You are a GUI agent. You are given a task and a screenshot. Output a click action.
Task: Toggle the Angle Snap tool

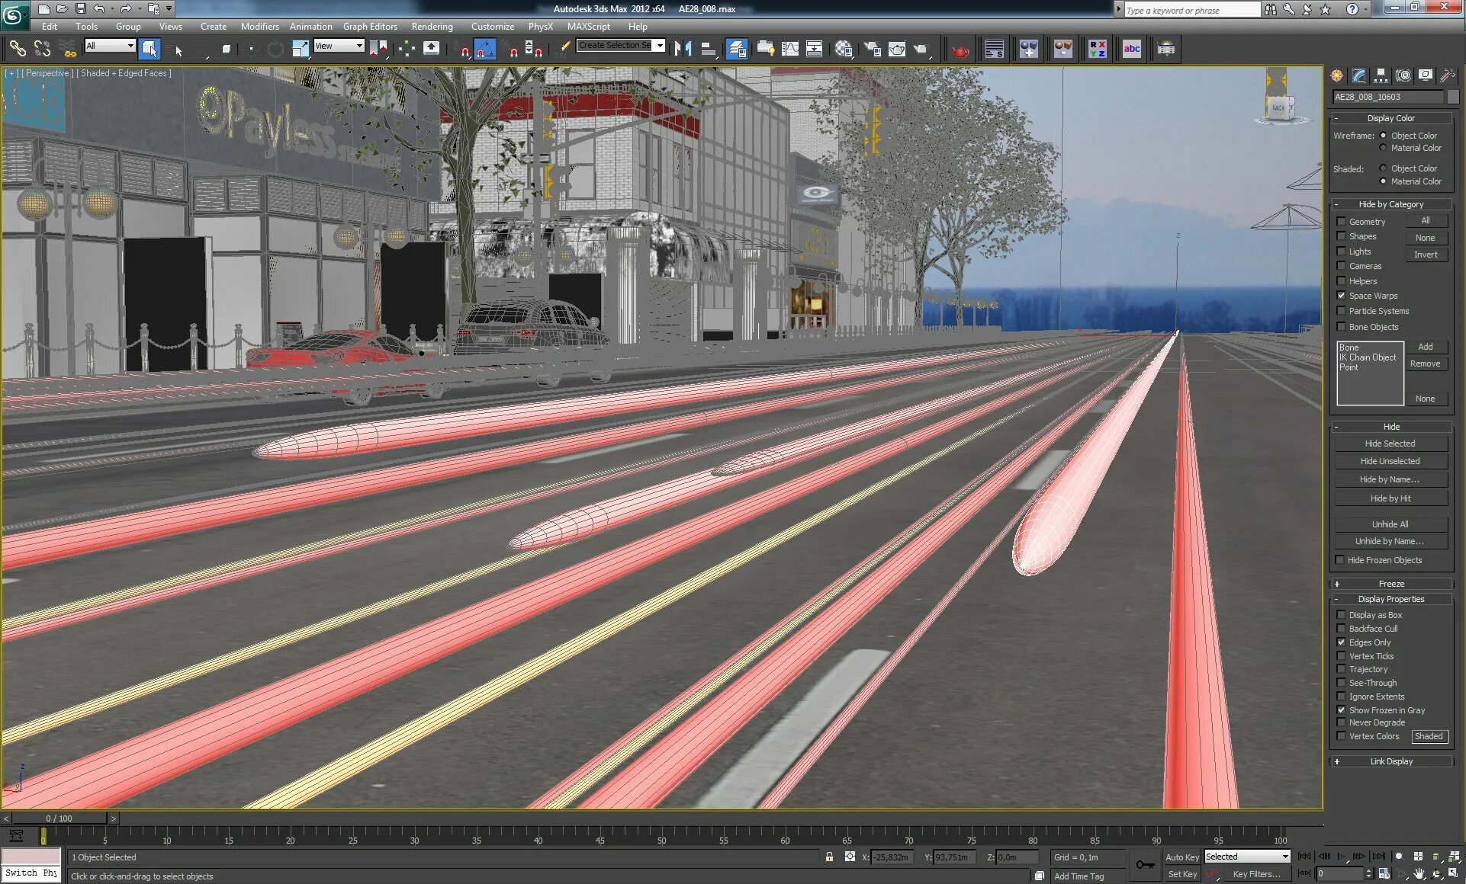click(x=485, y=50)
